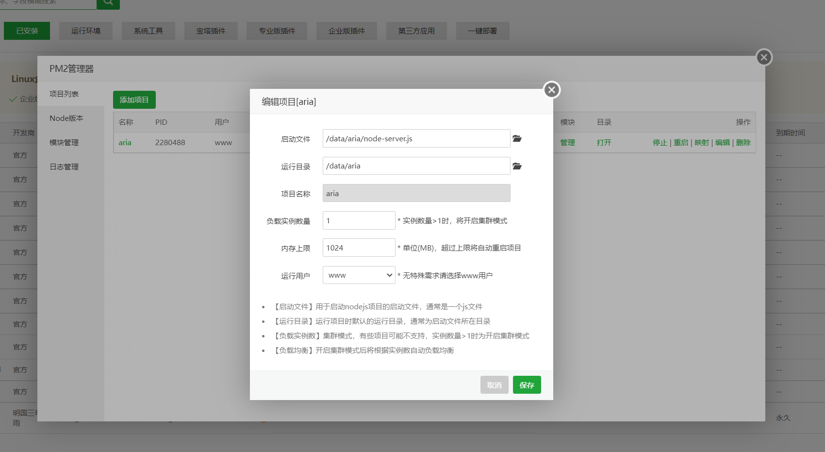This screenshot has width=825, height=452.
Task: Select the 企业版插件 tab
Action: [346, 31]
